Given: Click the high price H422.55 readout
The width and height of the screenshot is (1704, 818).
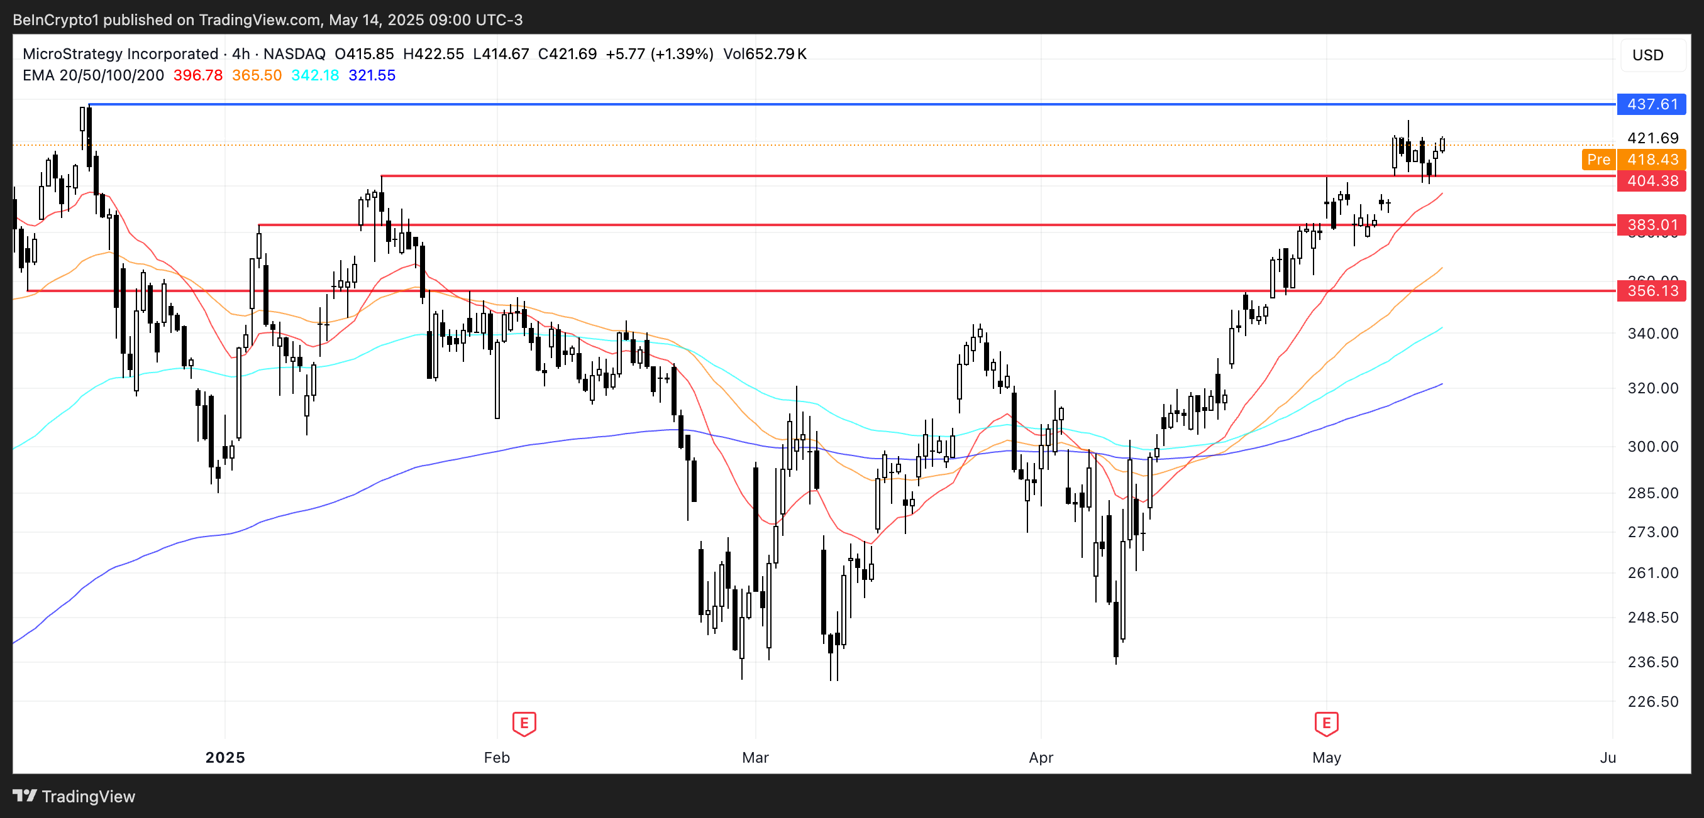Looking at the screenshot, I should coord(433,53).
